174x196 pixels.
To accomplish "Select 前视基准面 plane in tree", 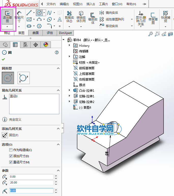I will click(84, 68).
